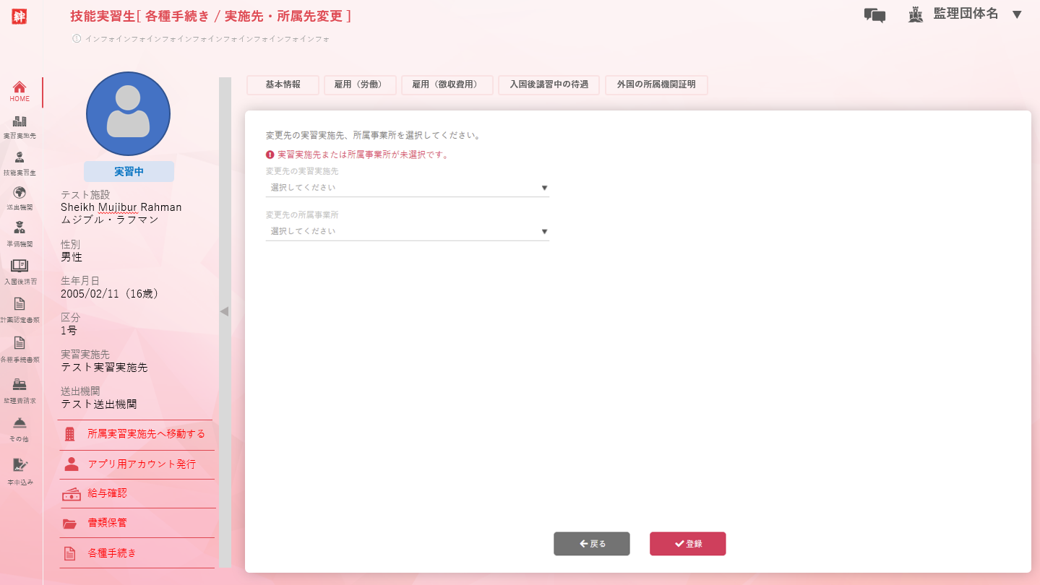Select the 入国後講習 book icon
The height and width of the screenshot is (585, 1040).
pyautogui.click(x=20, y=266)
